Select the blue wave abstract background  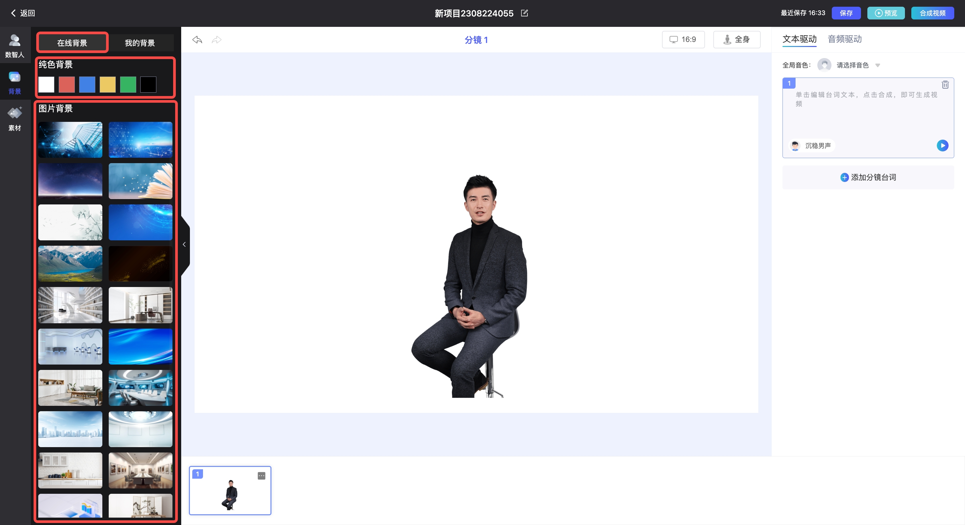(141, 347)
